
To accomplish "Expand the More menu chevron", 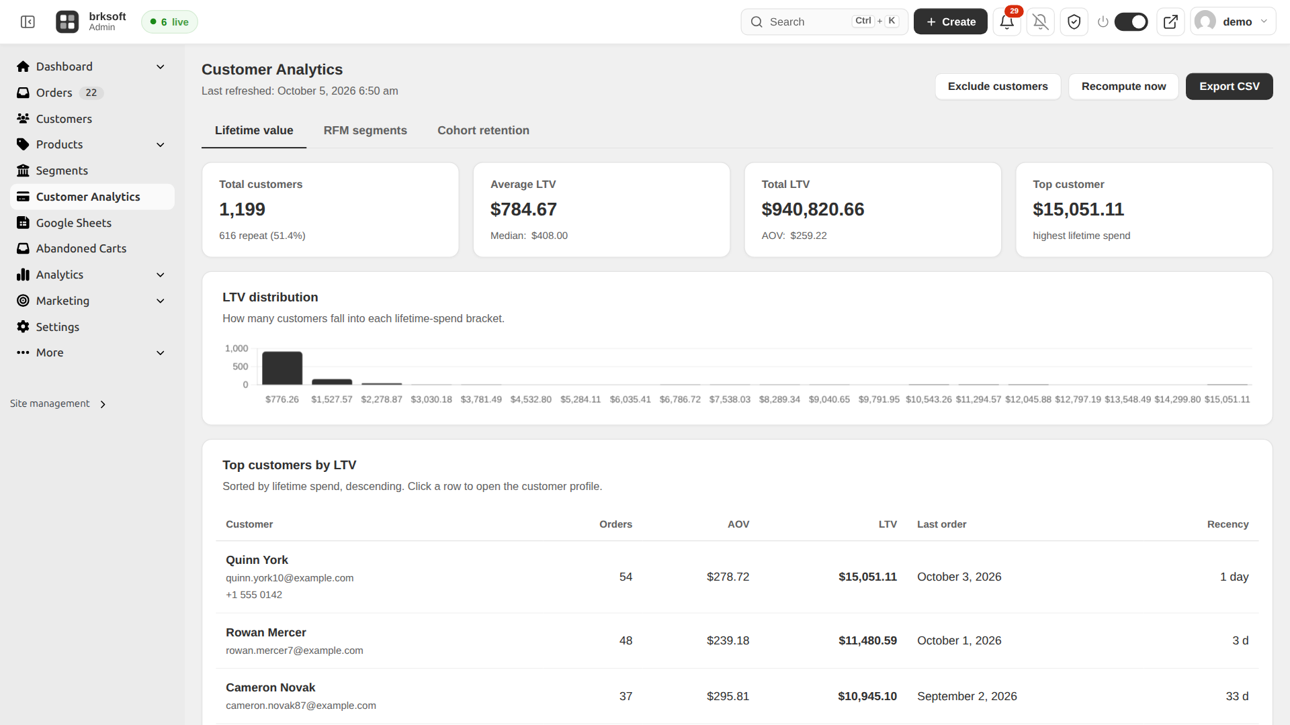I will pyautogui.click(x=160, y=352).
